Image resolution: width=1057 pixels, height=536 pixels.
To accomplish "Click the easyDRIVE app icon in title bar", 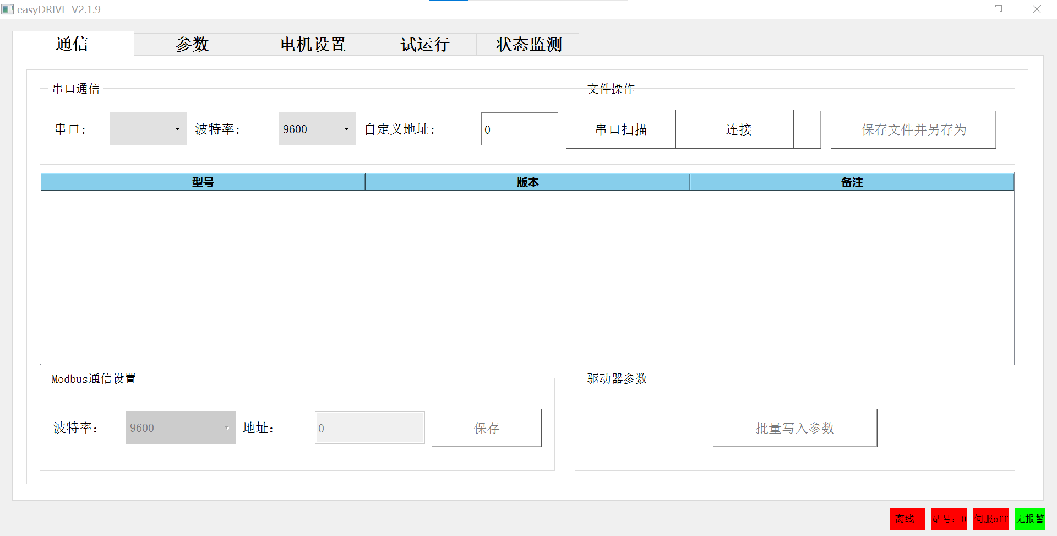I will pyautogui.click(x=7, y=9).
